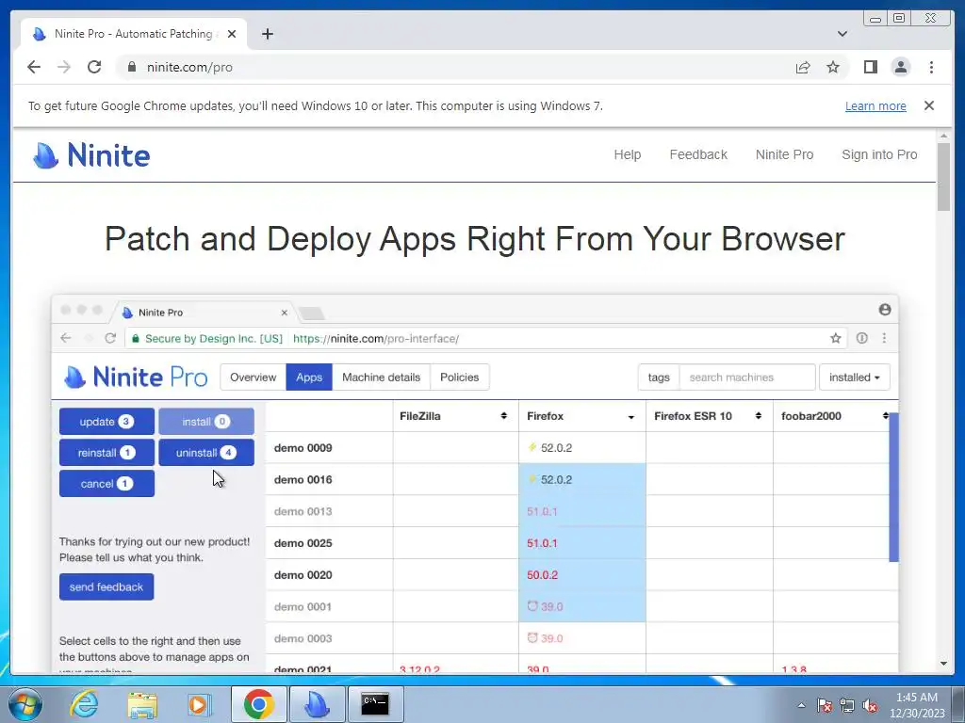965x723 pixels.
Task: Open Learn more about Chrome updates
Action: (875, 105)
